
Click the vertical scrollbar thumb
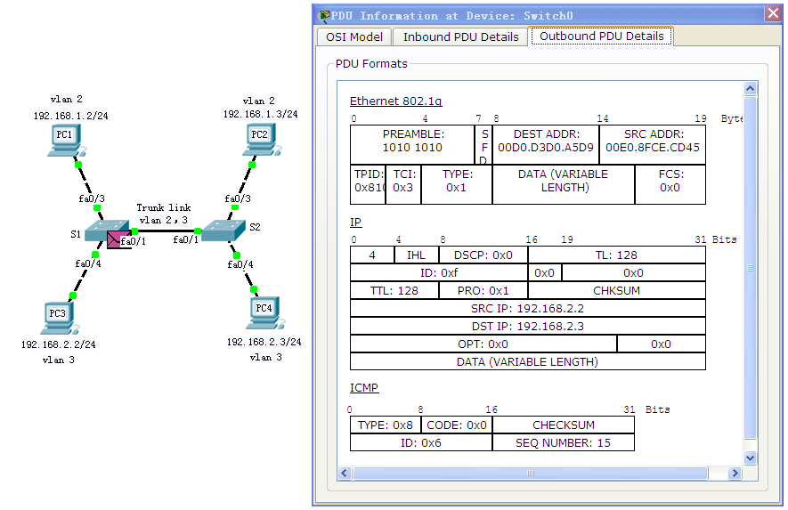tap(750, 267)
